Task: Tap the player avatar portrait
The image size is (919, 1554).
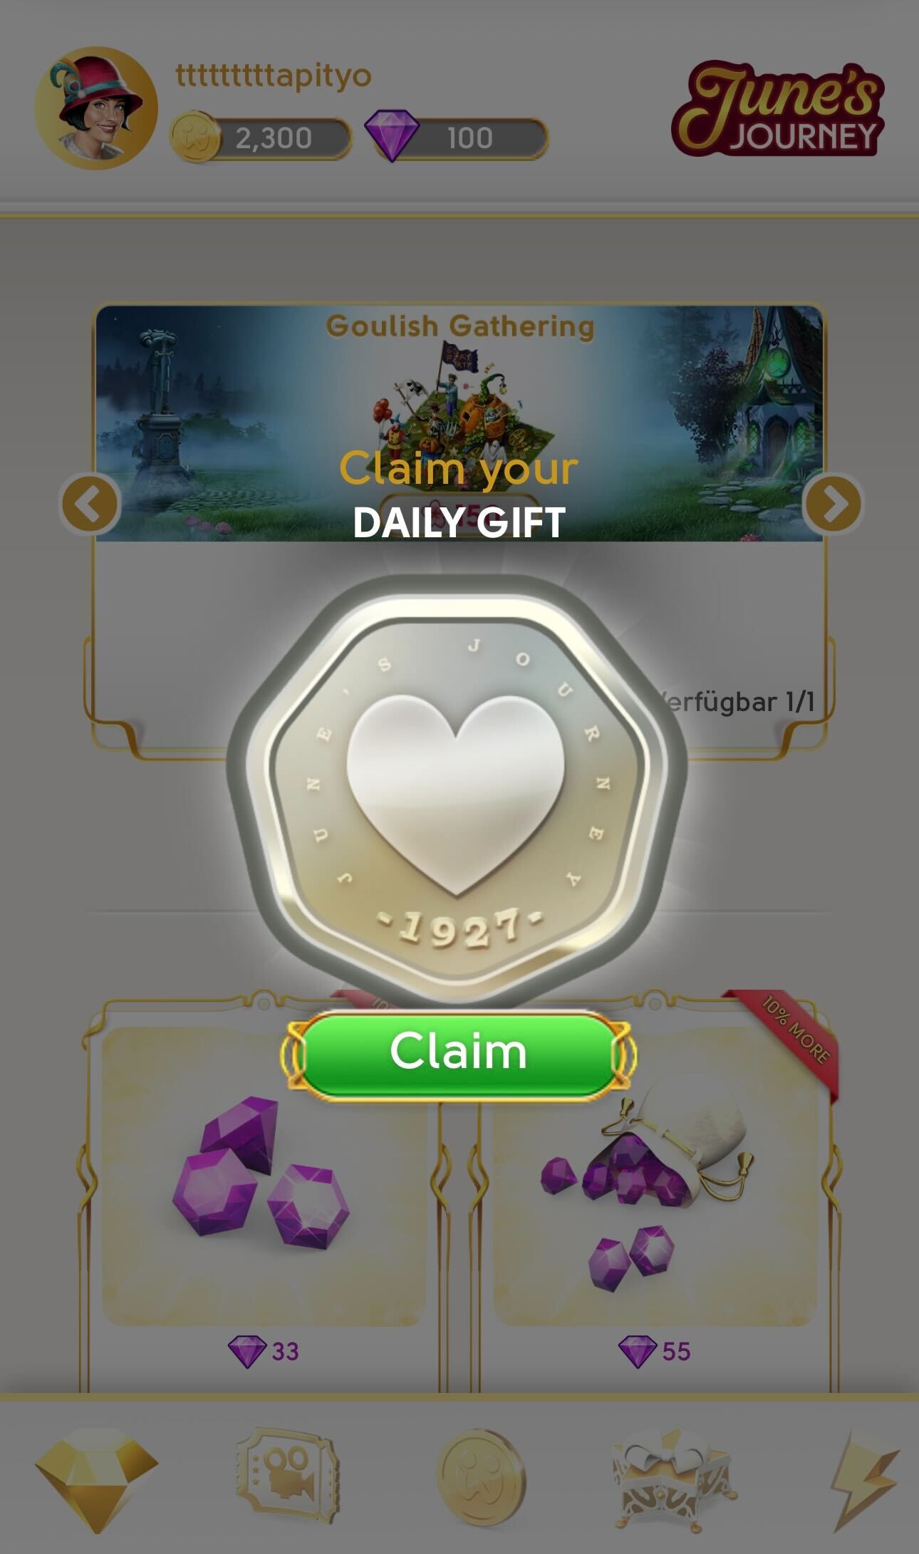Action: (96, 108)
